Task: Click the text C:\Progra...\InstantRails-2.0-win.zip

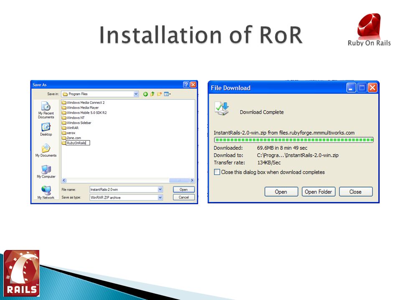Action: tap(298, 155)
